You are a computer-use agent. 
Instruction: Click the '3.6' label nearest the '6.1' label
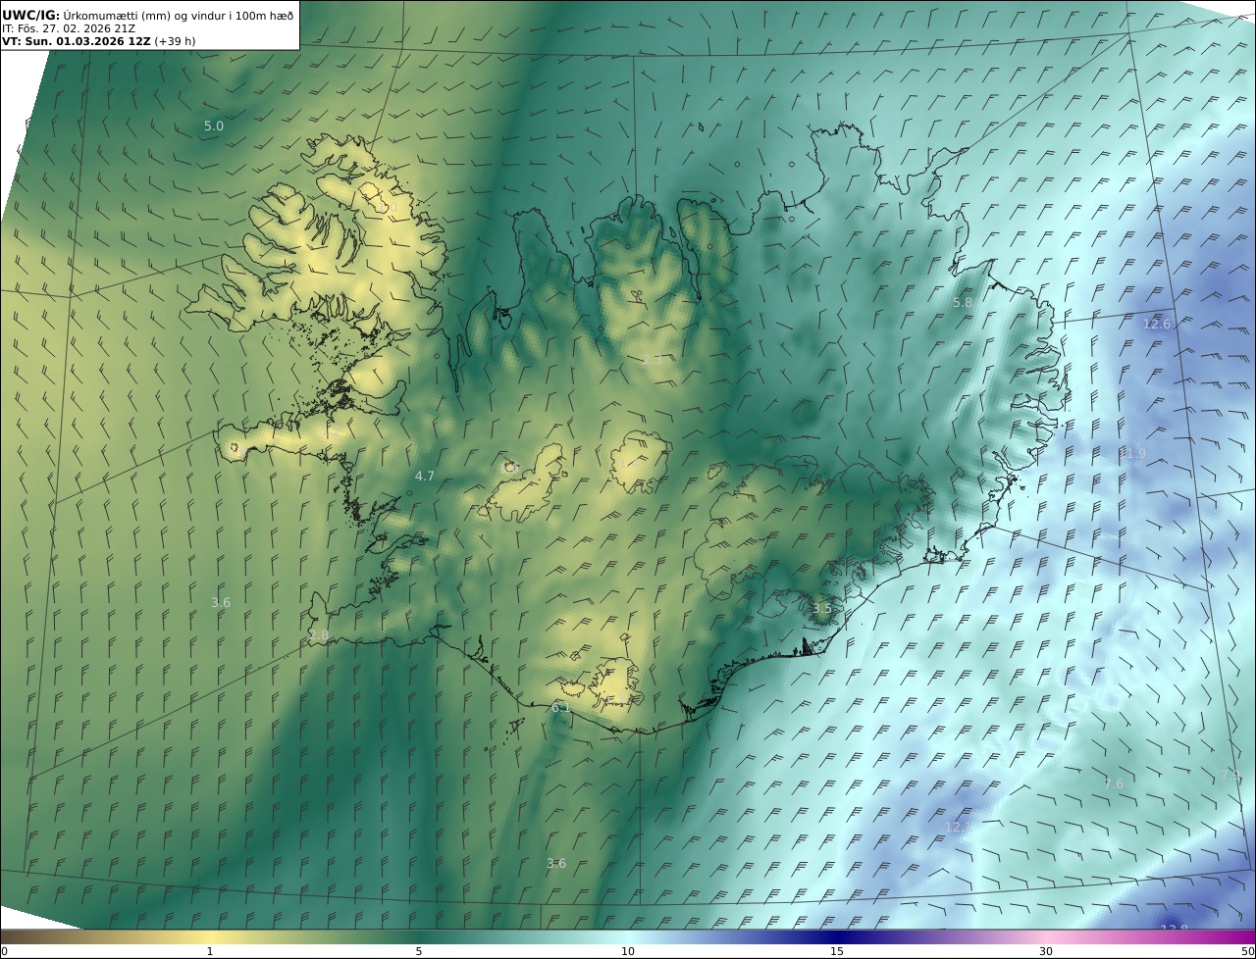pos(556,864)
